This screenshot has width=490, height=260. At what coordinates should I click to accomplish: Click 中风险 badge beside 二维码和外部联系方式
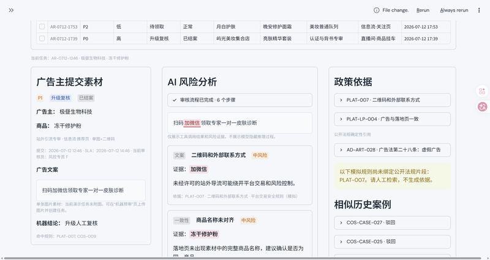point(260,155)
